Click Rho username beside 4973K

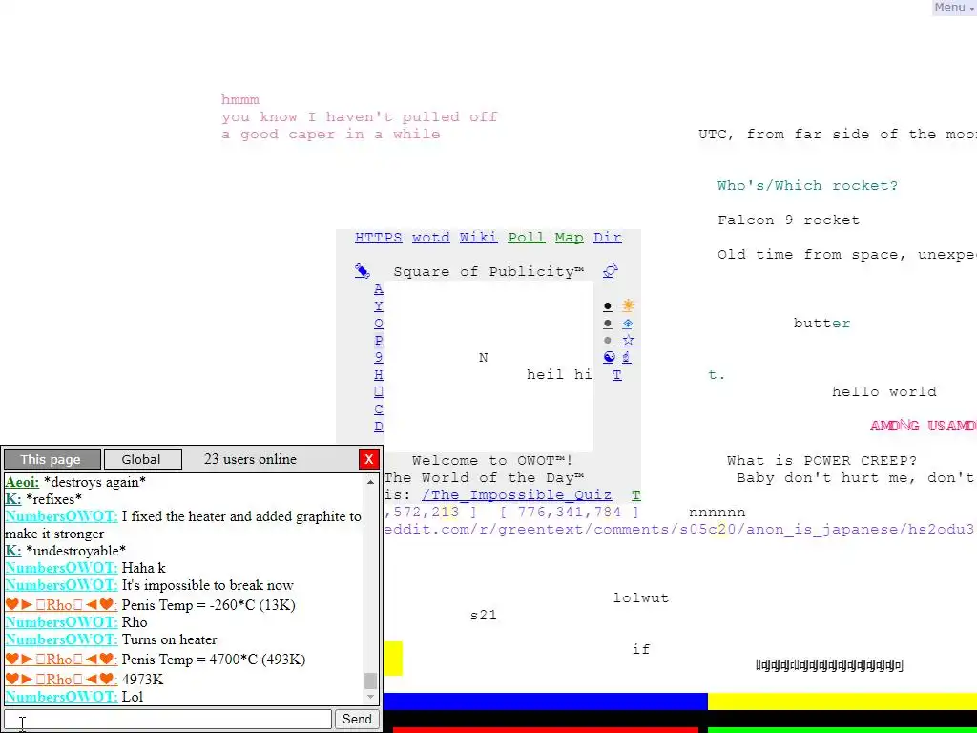[x=61, y=679]
